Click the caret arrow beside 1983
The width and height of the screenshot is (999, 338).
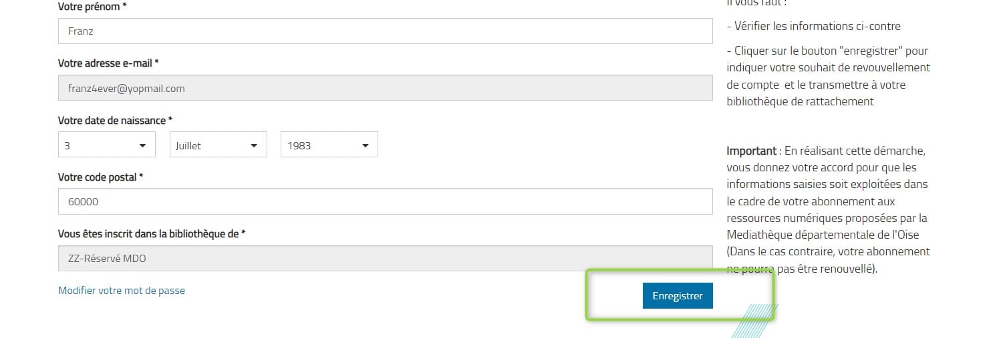[x=365, y=145]
